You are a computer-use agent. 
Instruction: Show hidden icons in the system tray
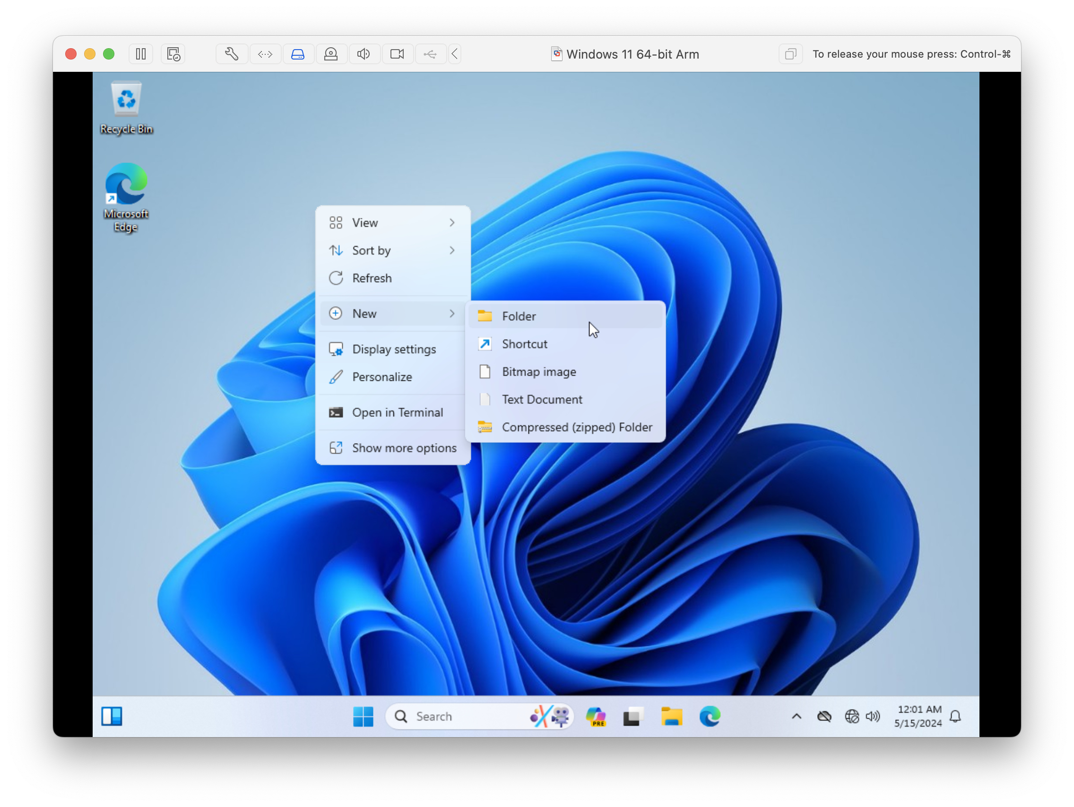click(x=796, y=717)
